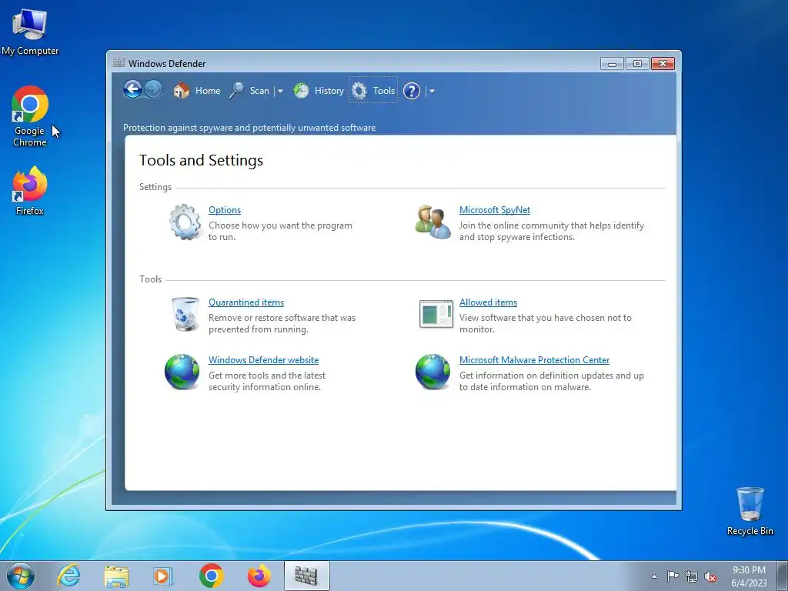Image resolution: width=788 pixels, height=591 pixels.
Task: Click the Home house icon
Action: click(182, 91)
